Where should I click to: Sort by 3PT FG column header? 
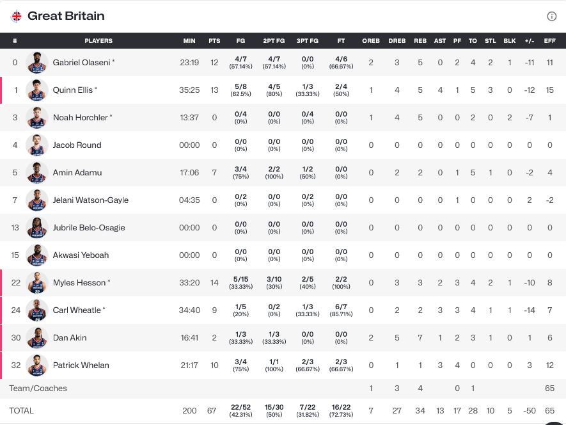click(x=308, y=41)
